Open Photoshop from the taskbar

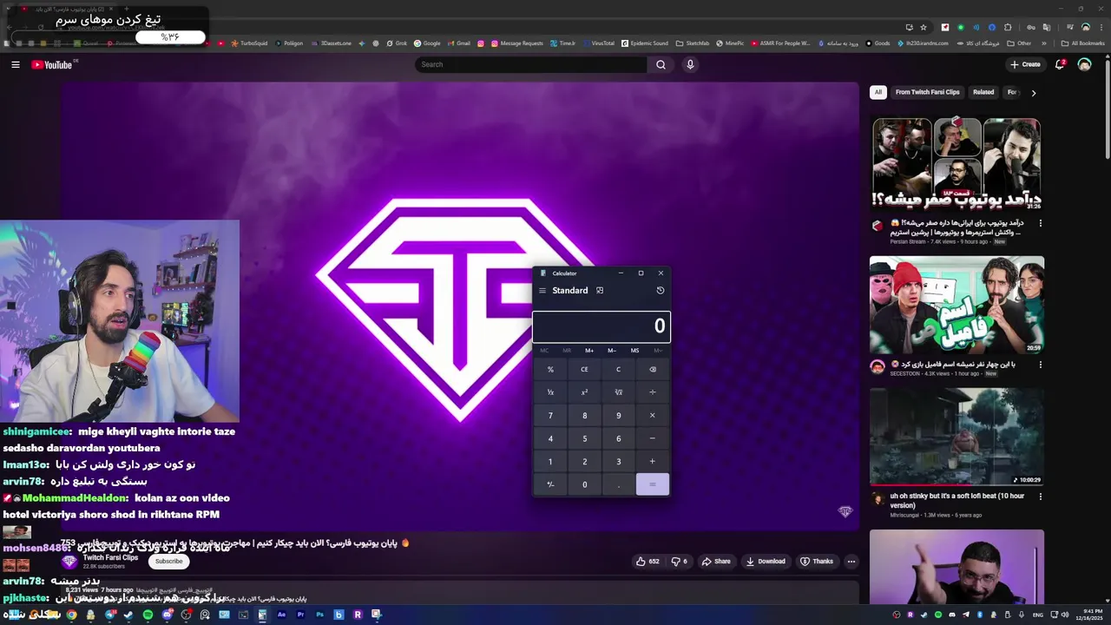319,615
